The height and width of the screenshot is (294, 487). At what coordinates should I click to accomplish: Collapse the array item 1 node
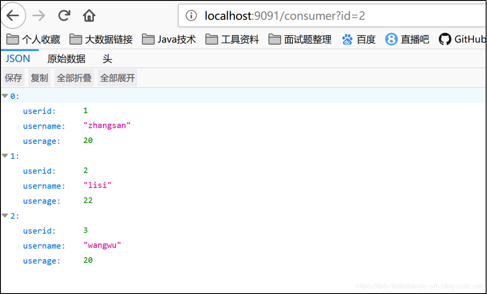pyautogui.click(x=5, y=156)
